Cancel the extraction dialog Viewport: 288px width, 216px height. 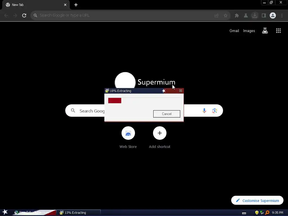167,114
